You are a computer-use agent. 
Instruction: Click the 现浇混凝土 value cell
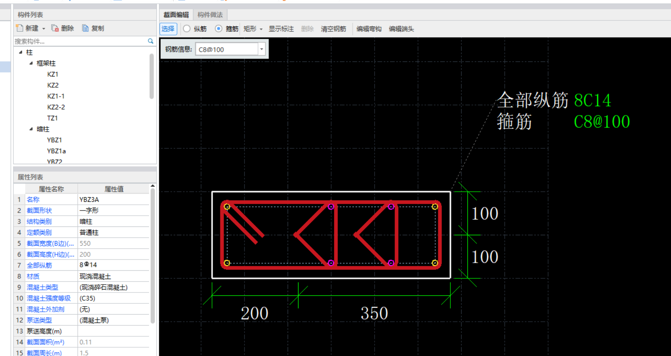113,276
